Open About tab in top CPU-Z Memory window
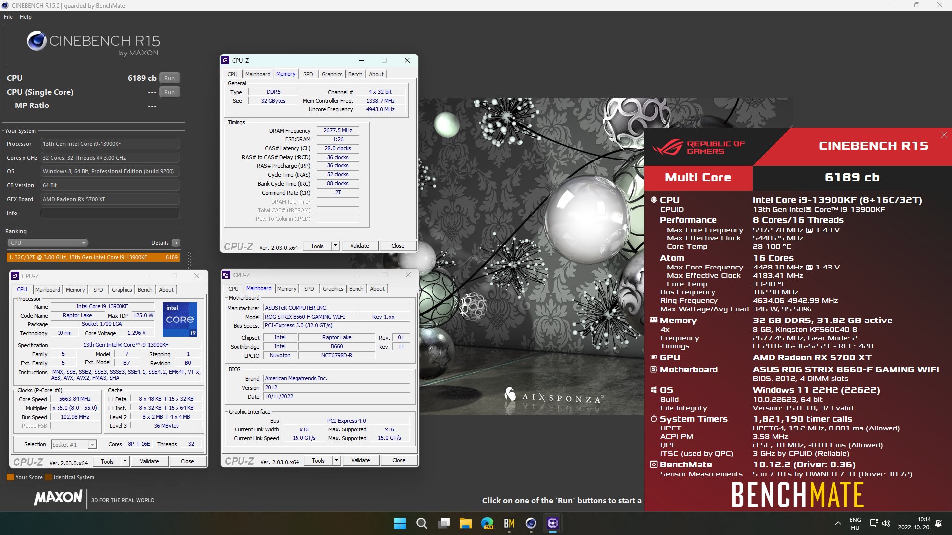This screenshot has height=535, width=952. coord(376,74)
